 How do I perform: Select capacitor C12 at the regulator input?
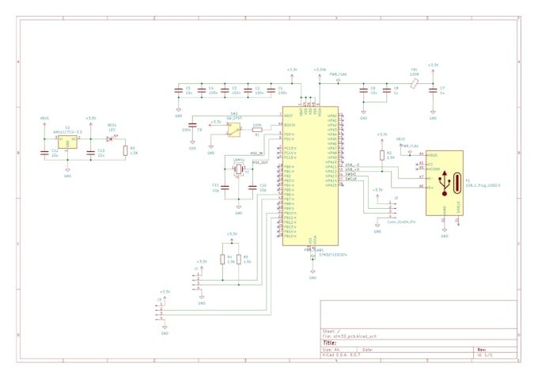[44, 153]
